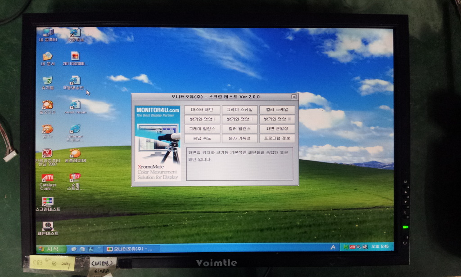Click the system tray clock 오후 5:45
The width and height of the screenshot is (461, 277).
[x=380, y=246]
